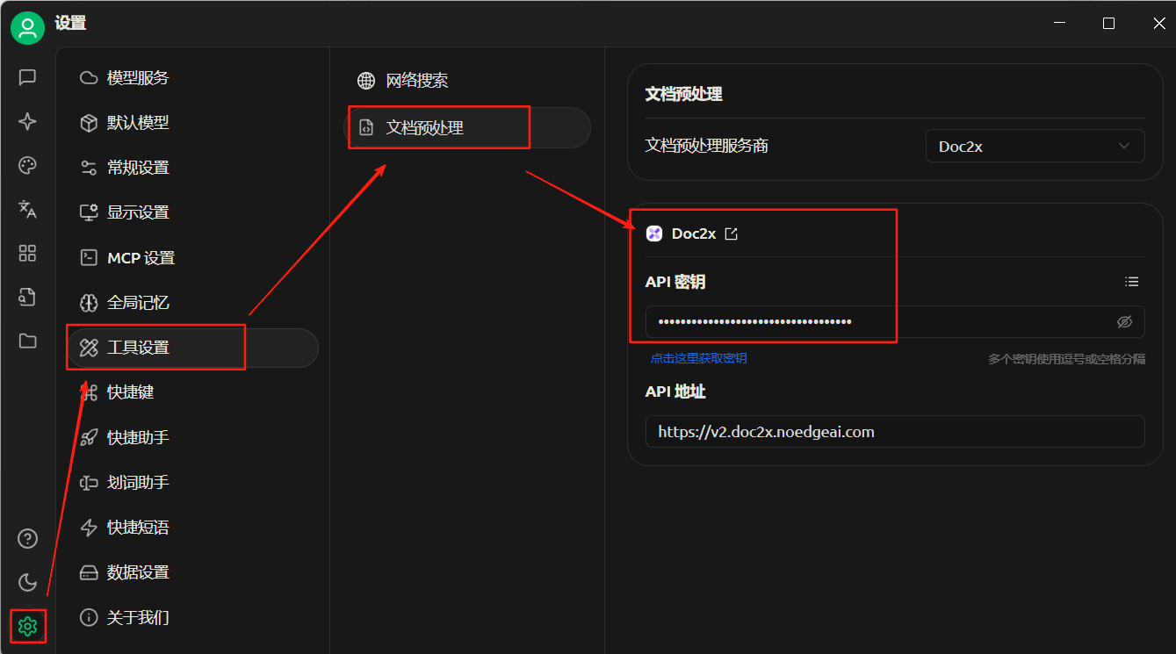
Task: Click the Doc2x provider logo
Action: click(x=654, y=234)
